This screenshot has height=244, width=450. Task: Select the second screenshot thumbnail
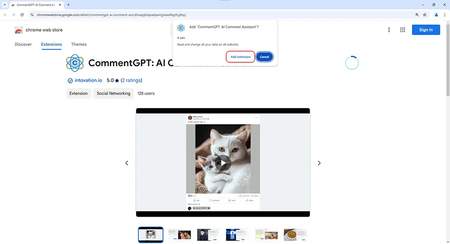click(x=180, y=235)
